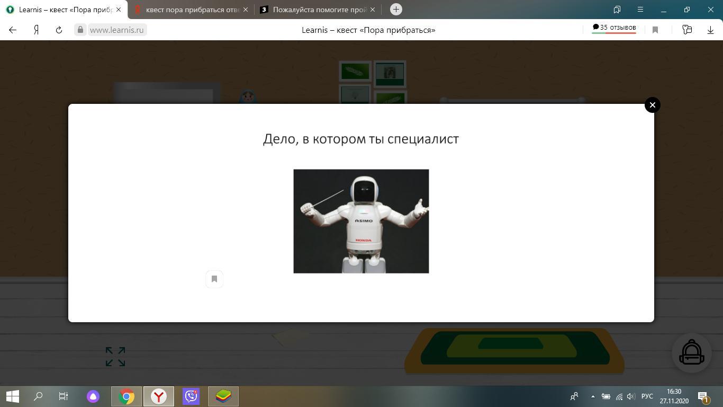Screen dimensions: 723x407
Task: Reload the current page
Action: click(59, 30)
